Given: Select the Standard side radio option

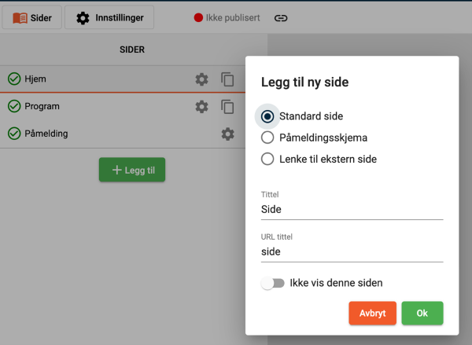Looking at the screenshot, I should pos(267,116).
